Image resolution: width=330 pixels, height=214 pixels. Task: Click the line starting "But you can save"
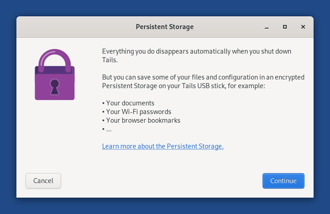(203, 77)
